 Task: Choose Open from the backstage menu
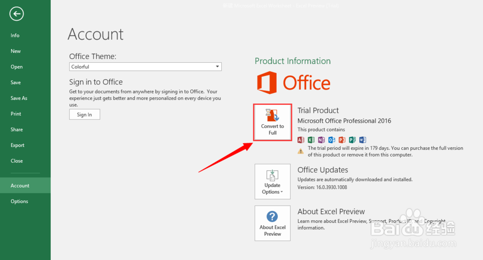tap(16, 67)
